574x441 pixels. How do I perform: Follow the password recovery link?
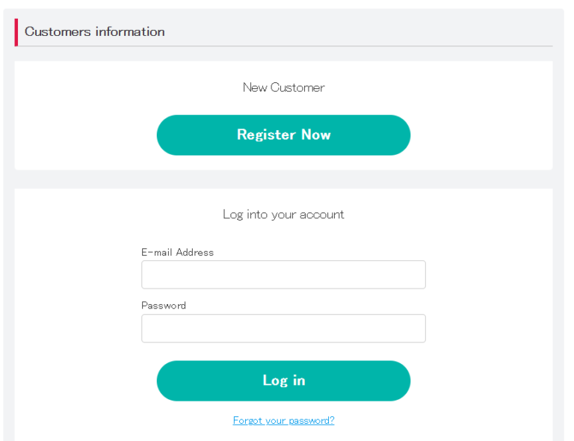(283, 421)
